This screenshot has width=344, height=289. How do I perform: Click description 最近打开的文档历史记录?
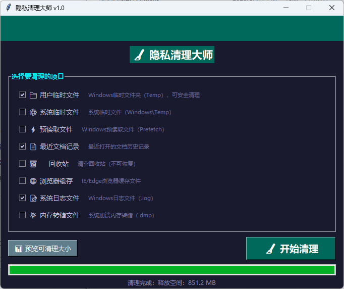coord(119,147)
